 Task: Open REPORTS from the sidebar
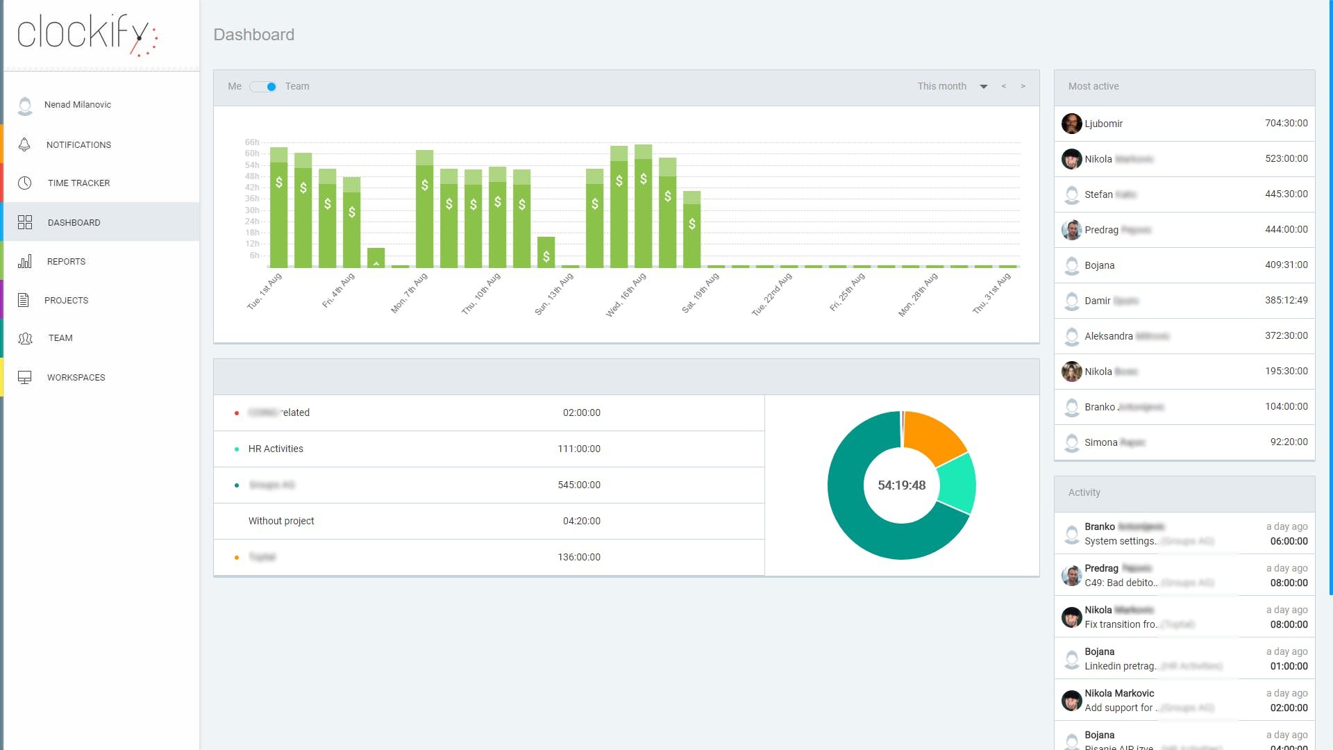tap(101, 261)
